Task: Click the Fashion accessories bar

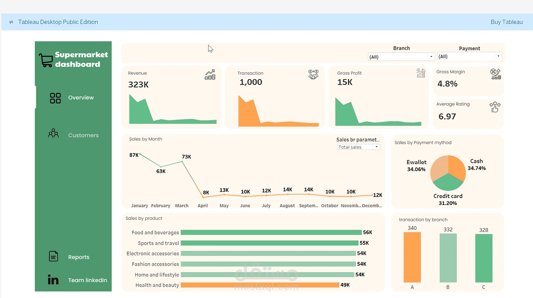Action: [268, 264]
